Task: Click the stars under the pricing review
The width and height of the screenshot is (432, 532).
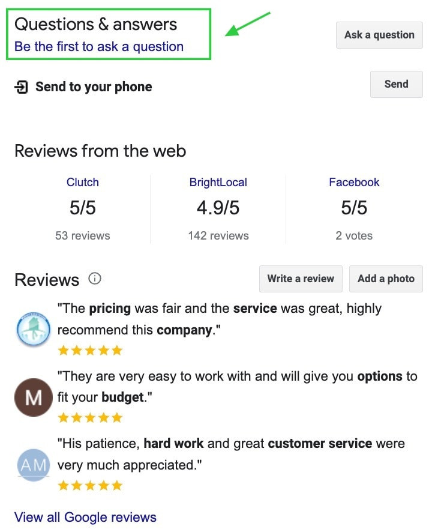Action: [90, 350]
